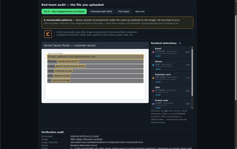Click the detections list scroll-down arrow
Image resolution: width=237 pixels, height=149 pixels.
click(192, 108)
